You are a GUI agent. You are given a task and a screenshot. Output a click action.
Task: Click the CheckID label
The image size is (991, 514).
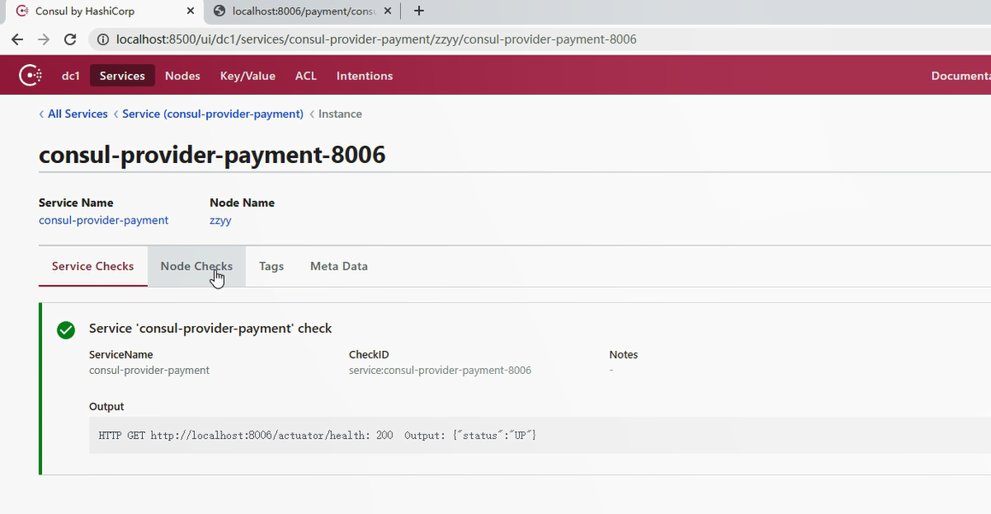click(x=369, y=354)
